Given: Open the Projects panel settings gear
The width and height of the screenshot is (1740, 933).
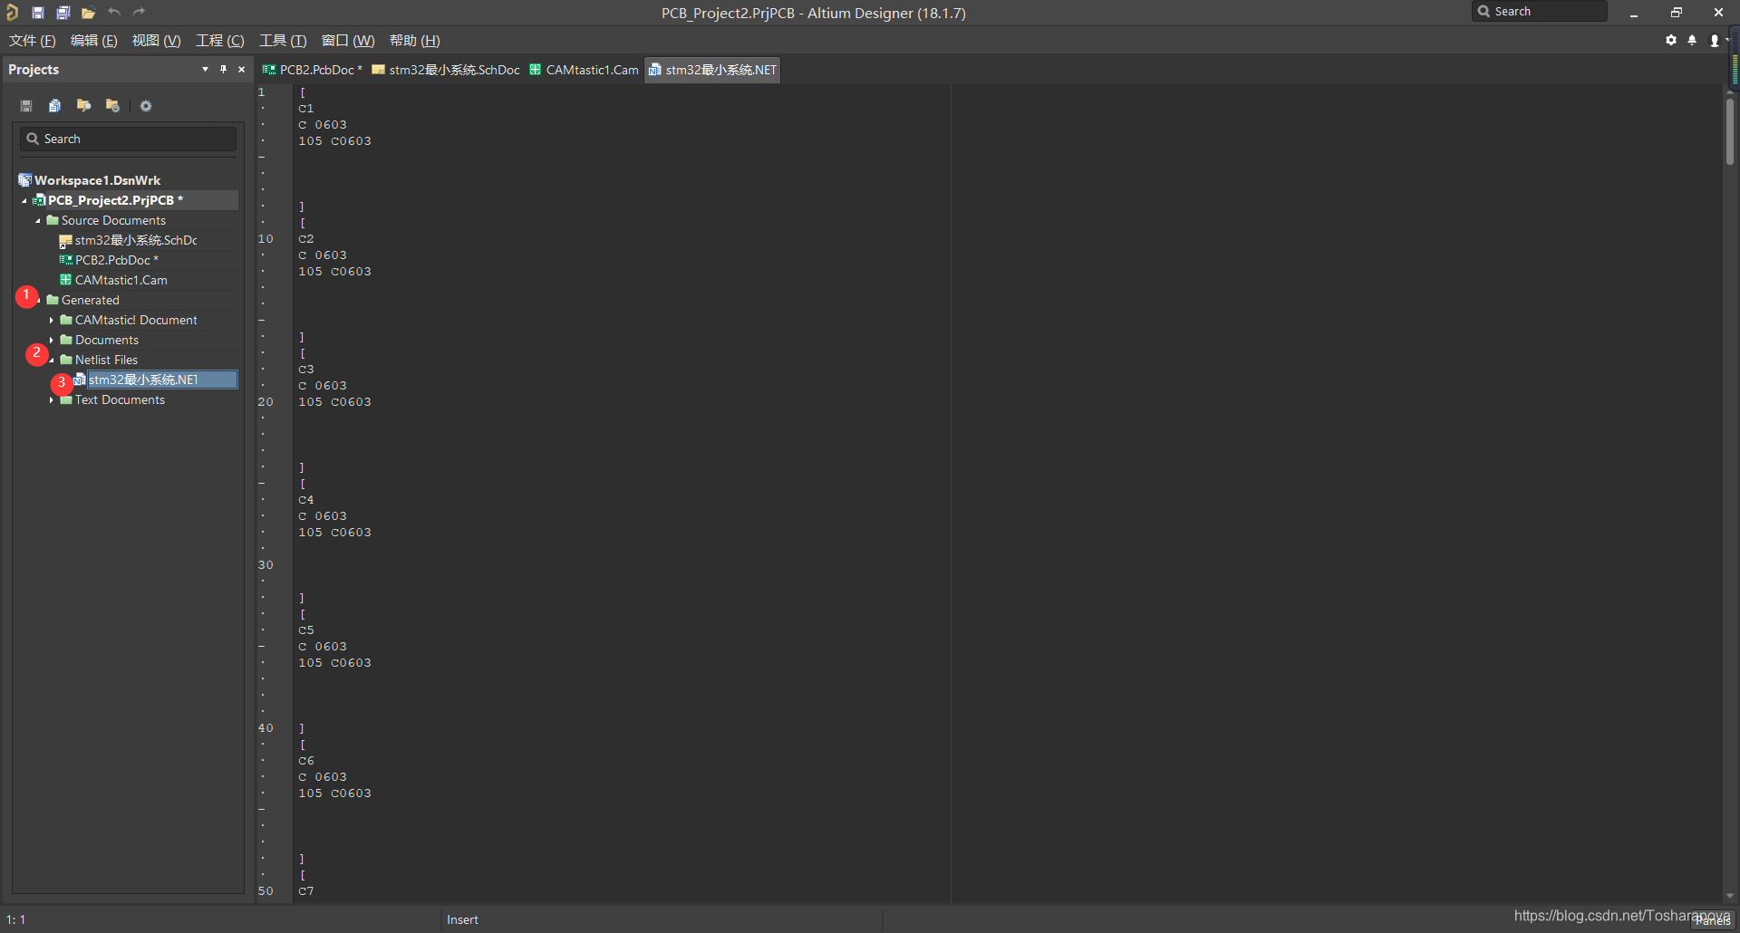Looking at the screenshot, I should coord(146,106).
